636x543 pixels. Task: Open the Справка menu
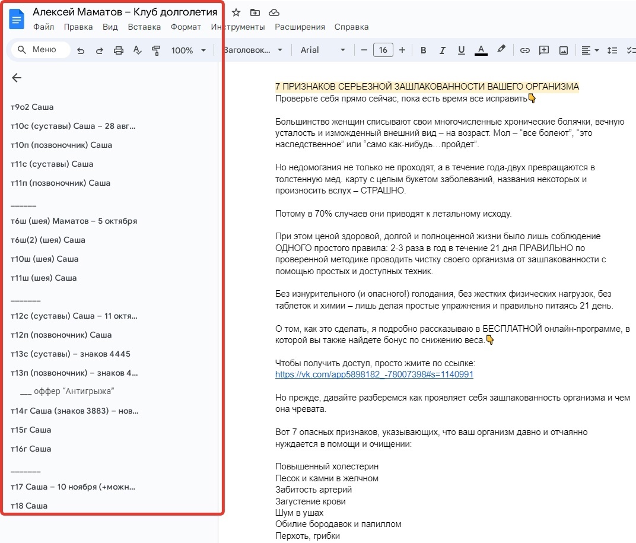click(x=351, y=27)
